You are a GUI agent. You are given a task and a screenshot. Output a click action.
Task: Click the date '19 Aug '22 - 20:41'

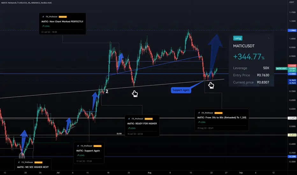click(x=205, y=128)
